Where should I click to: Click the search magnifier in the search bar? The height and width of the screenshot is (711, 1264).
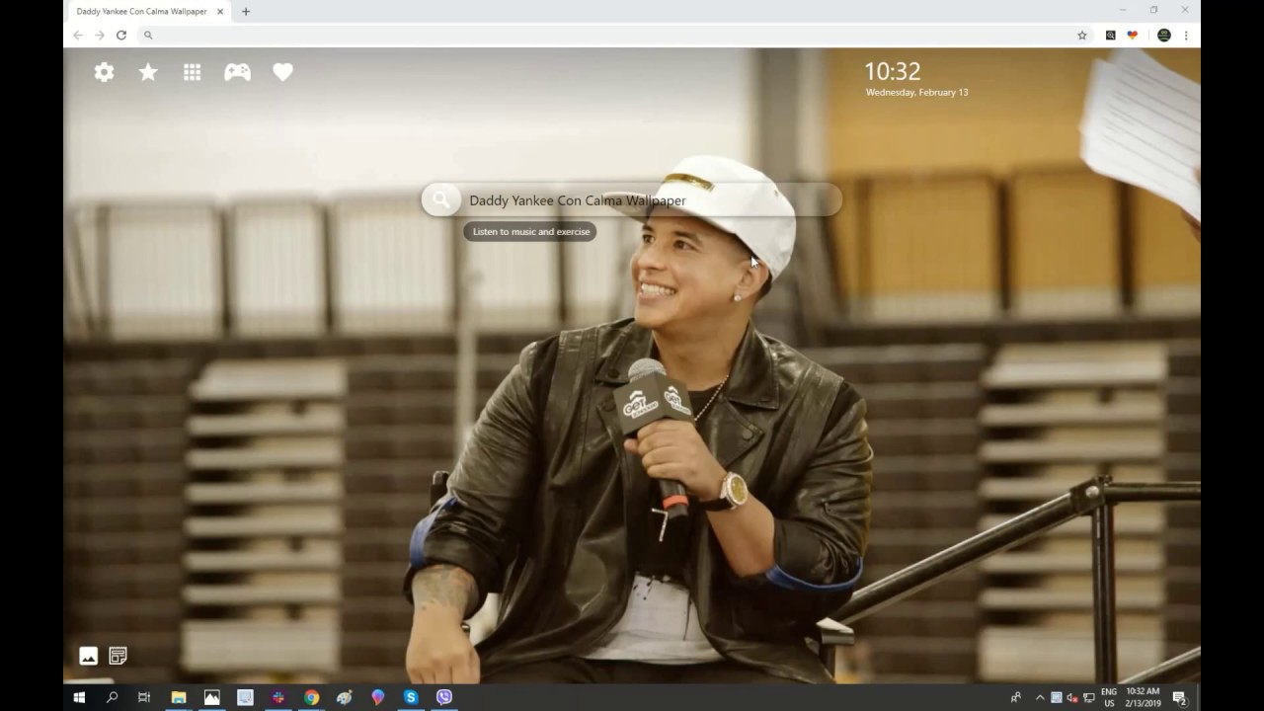pyautogui.click(x=440, y=199)
